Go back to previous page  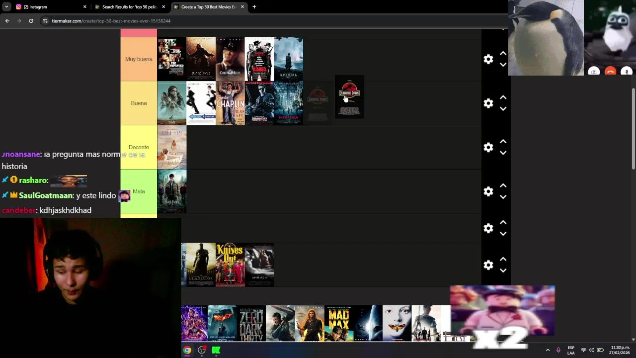point(7,21)
